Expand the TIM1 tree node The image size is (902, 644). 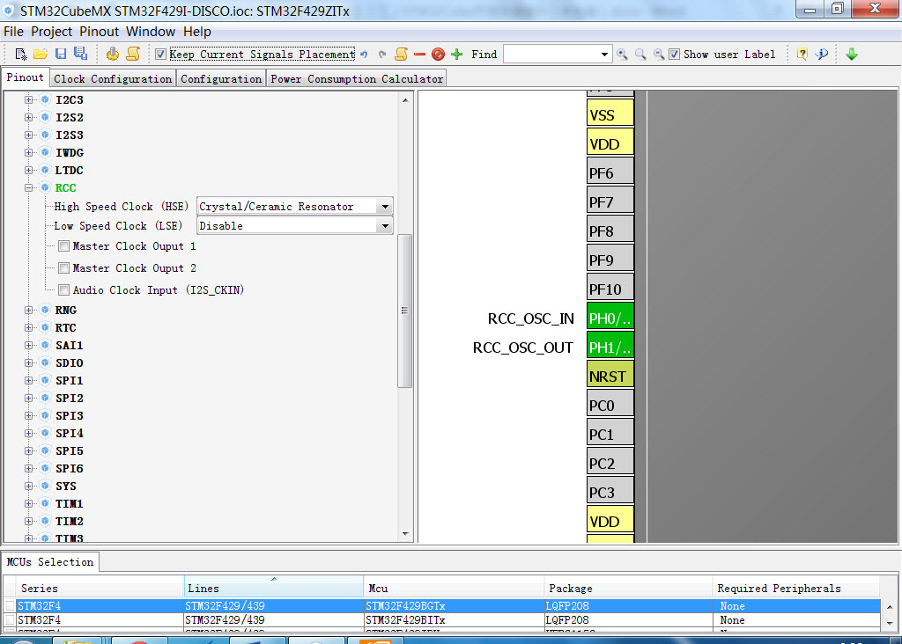(28, 504)
